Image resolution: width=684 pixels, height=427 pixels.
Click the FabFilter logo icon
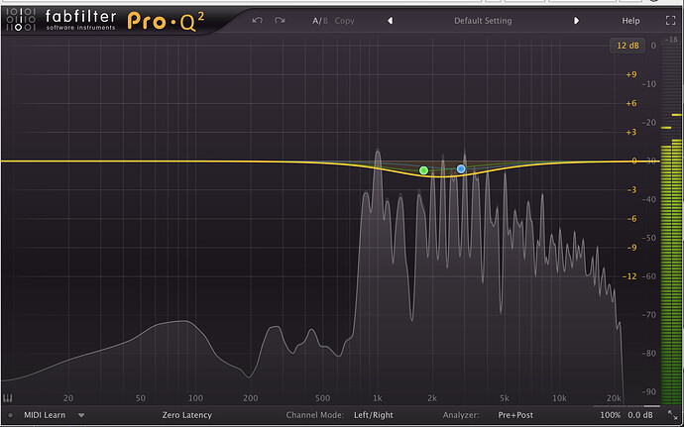pos(21,20)
